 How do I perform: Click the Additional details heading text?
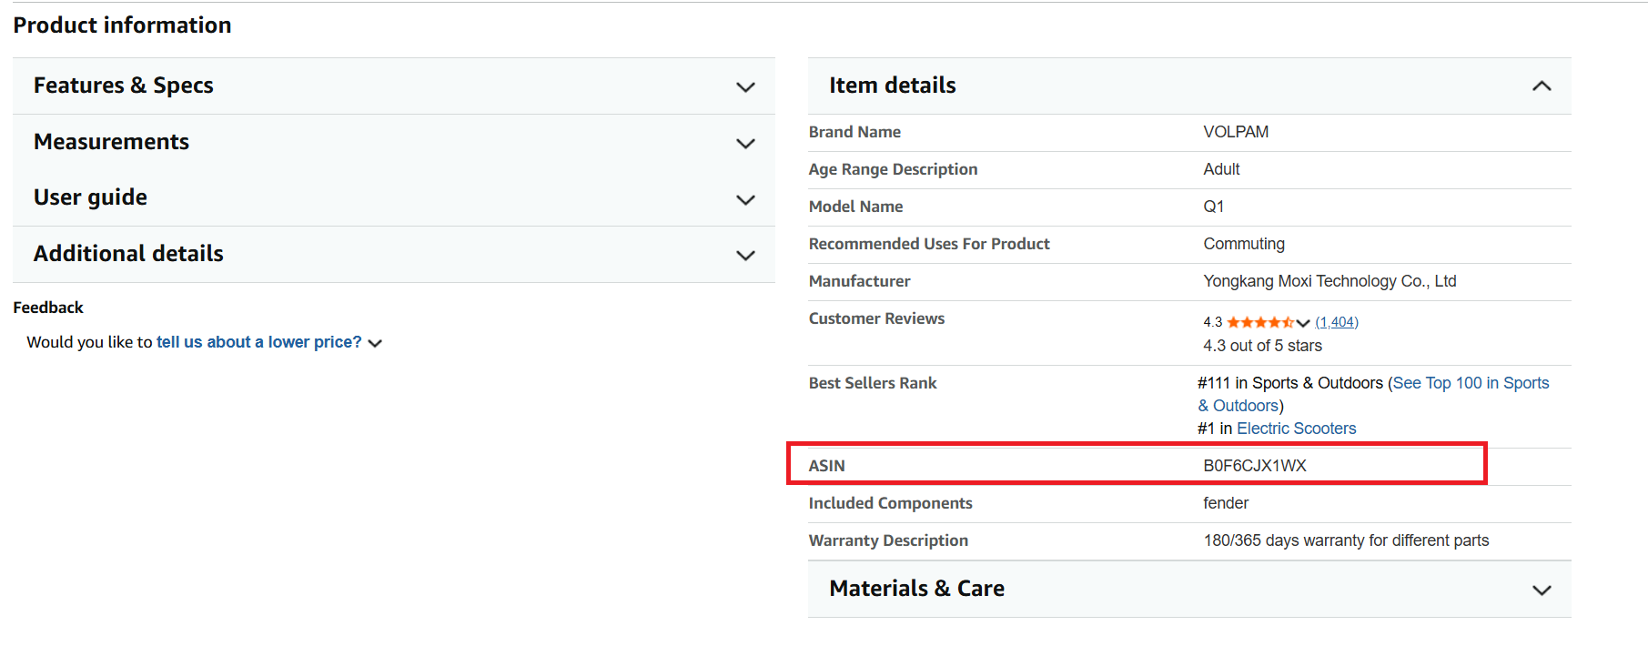point(128,254)
